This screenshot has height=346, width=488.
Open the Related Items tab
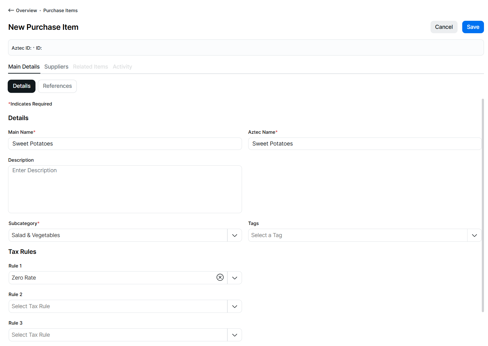pyautogui.click(x=90, y=67)
